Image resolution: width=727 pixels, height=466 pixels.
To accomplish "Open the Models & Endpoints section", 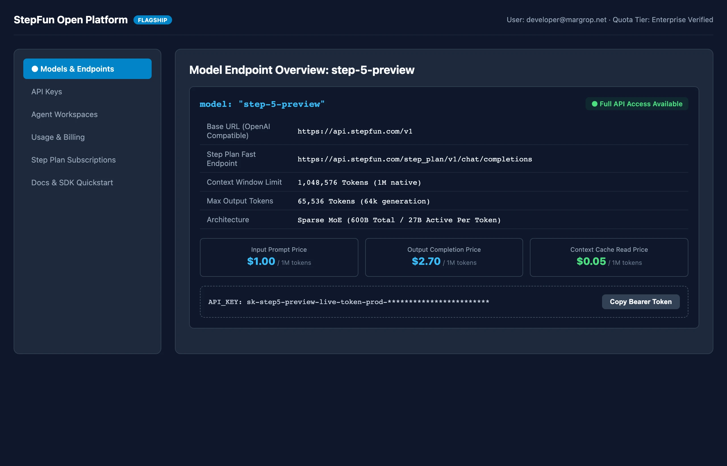I will coord(87,69).
